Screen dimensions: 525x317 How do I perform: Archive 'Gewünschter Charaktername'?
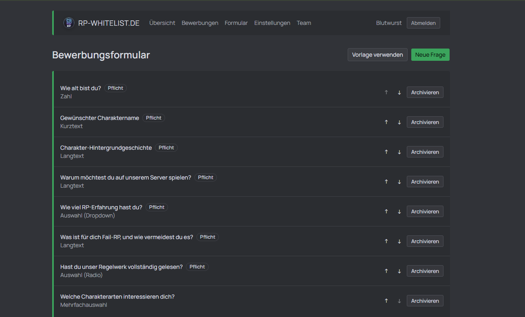pos(425,122)
